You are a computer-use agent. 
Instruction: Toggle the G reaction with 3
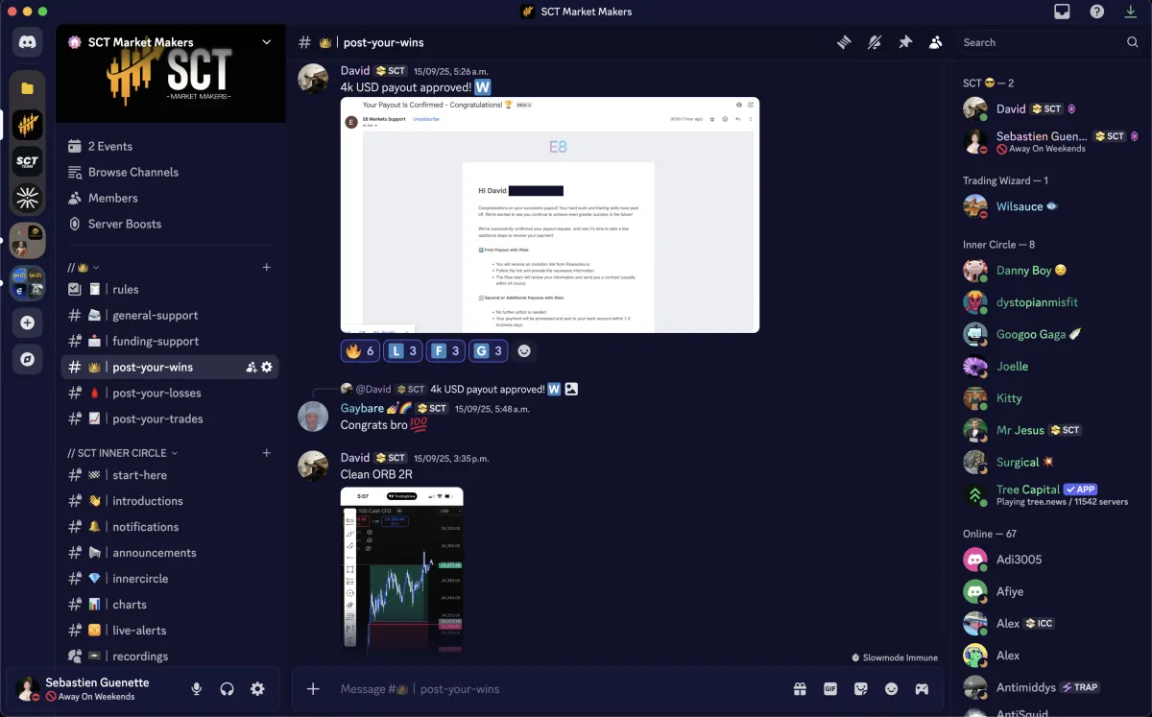coord(488,351)
